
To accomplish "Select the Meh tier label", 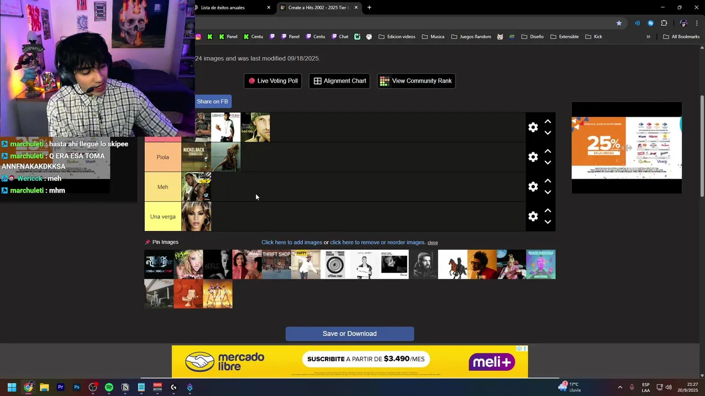I will click(162, 187).
